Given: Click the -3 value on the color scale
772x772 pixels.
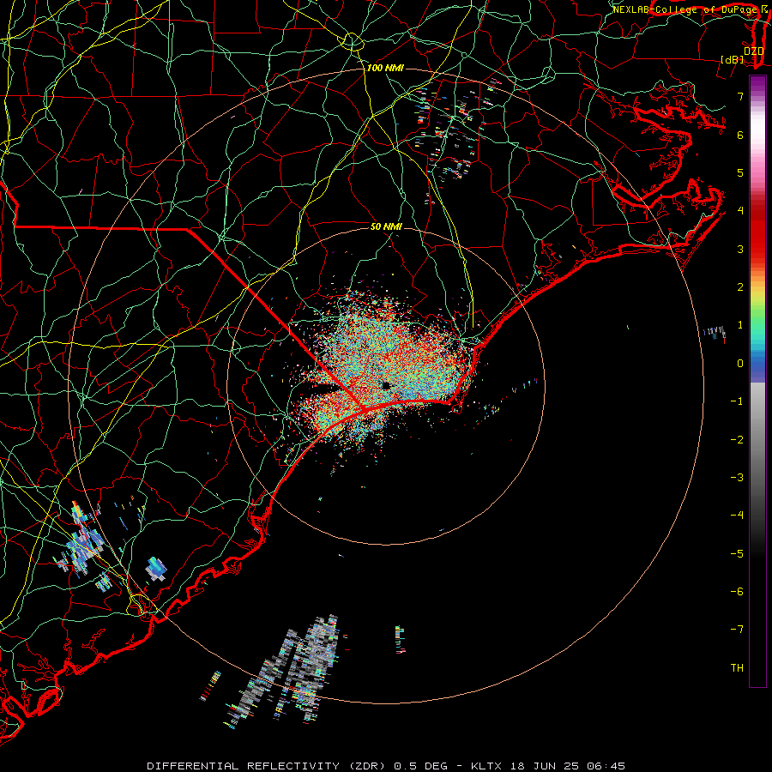Looking at the screenshot, I should (737, 478).
